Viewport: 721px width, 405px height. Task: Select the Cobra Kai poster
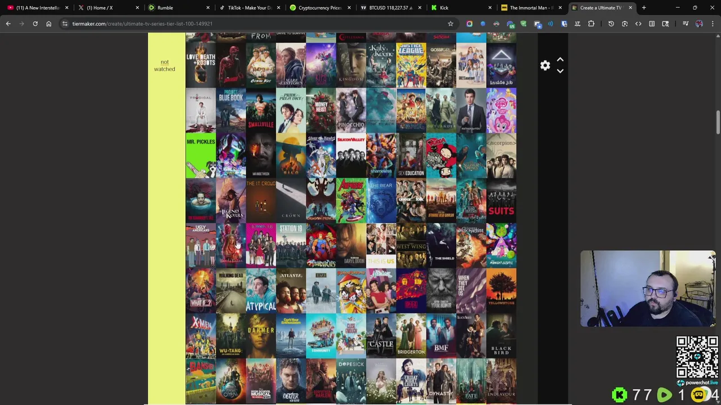261,65
